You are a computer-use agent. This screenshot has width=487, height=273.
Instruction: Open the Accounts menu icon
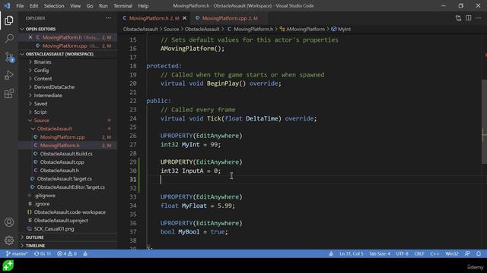9,222
